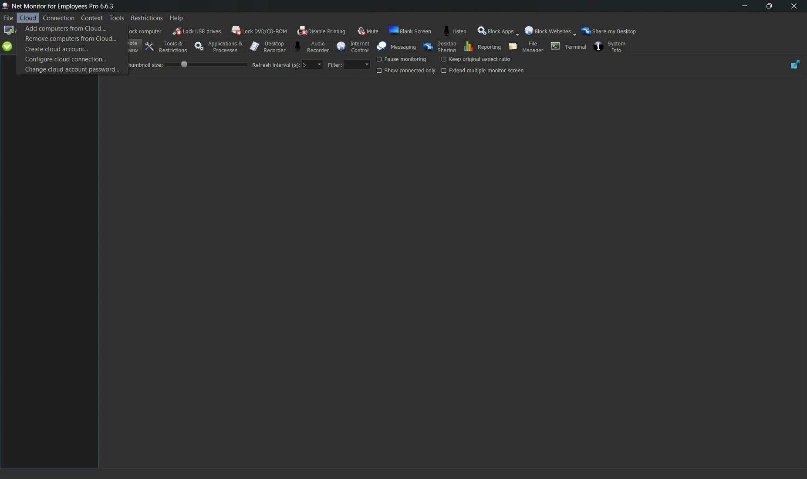Click the Share my Desktop label
Image resolution: width=807 pixels, height=479 pixels.
point(614,31)
